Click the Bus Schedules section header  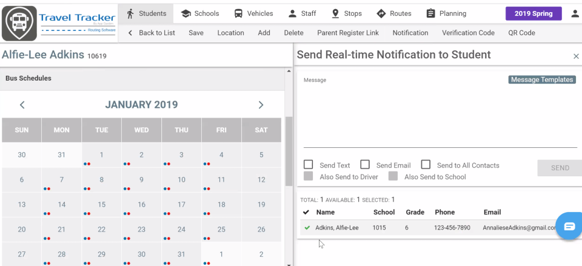[142, 78]
